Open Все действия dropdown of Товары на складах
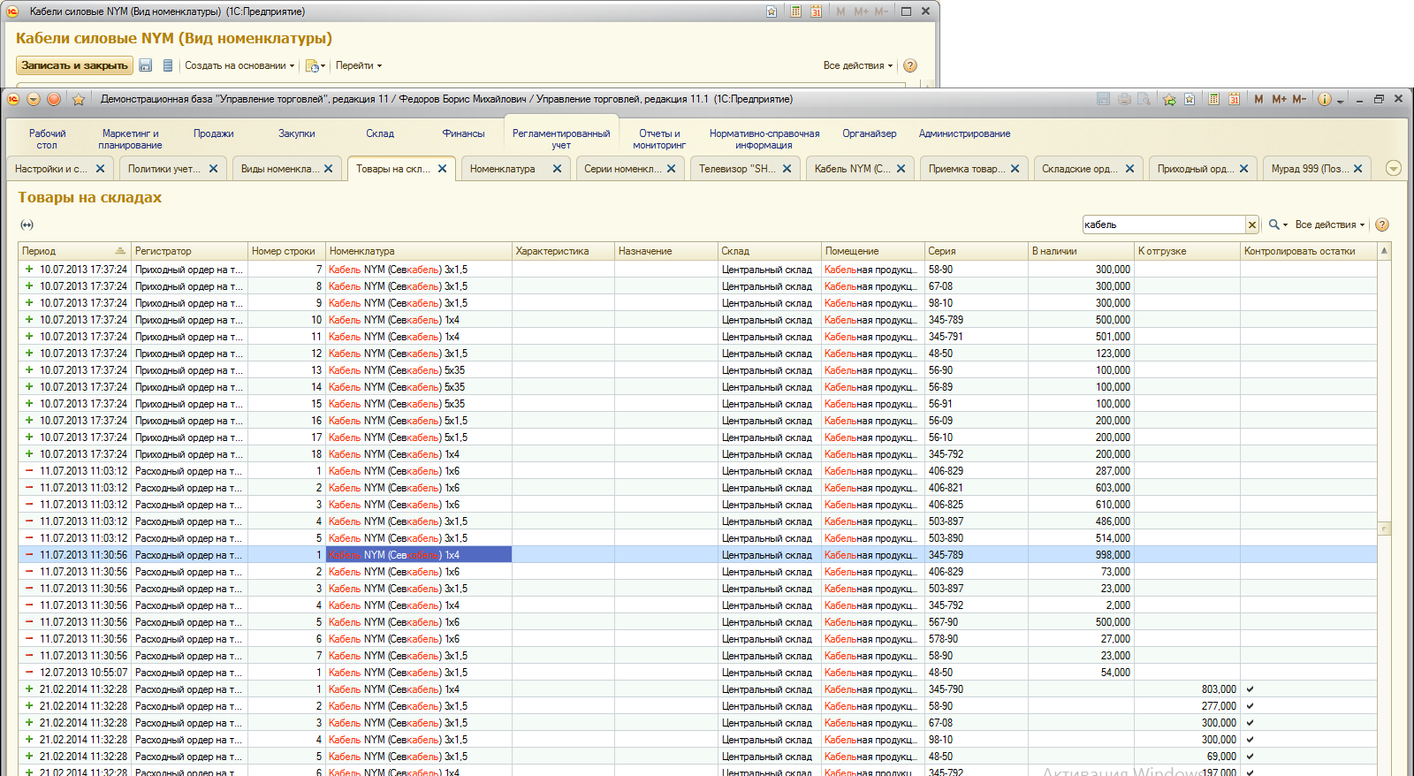The height and width of the screenshot is (776, 1414). click(x=1330, y=224)
